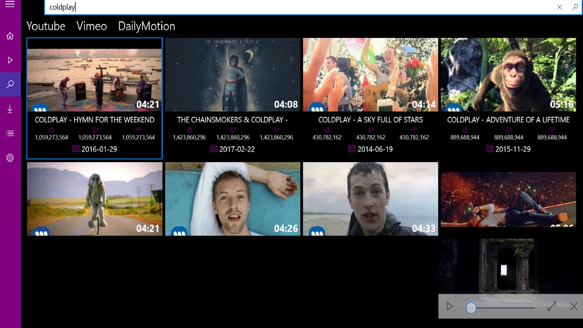Open settings gear in sidebar
Viewport: 583px width, 328px height.
pos(10,158)
